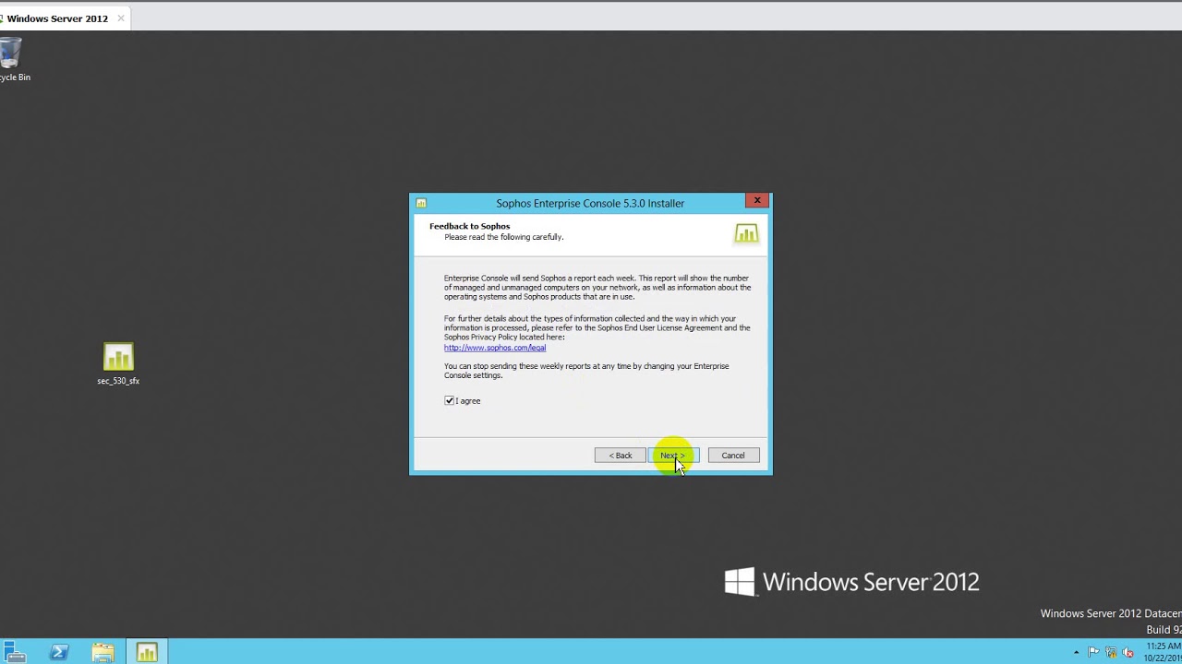The image size is (1182, 664).
Task: Open File Explorer from taskbar
Action: (103, 652)
